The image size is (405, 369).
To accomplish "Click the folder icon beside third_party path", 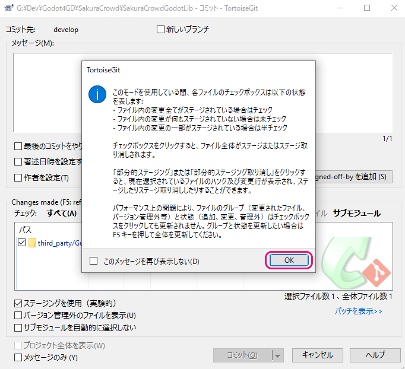I will [33, 243].
